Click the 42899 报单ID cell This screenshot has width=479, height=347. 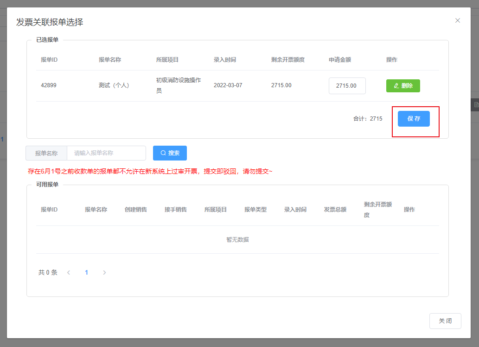point(49,85)
